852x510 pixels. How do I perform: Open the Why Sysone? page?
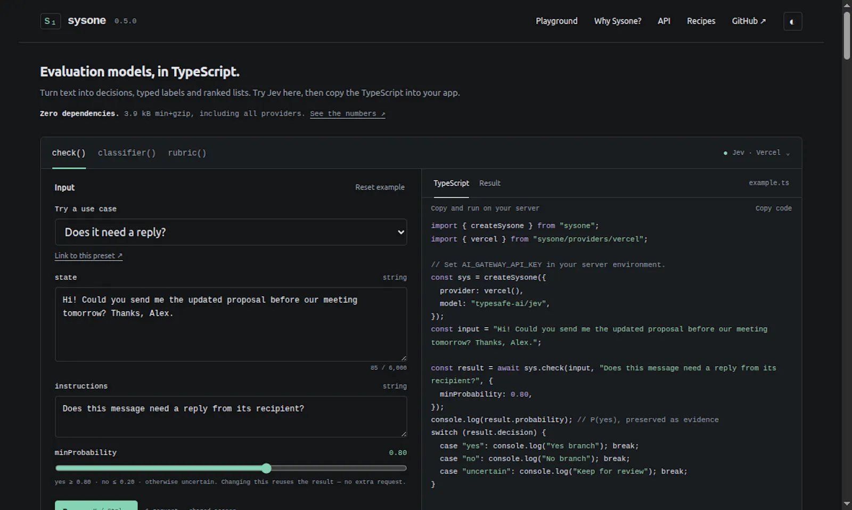[618, 21]
